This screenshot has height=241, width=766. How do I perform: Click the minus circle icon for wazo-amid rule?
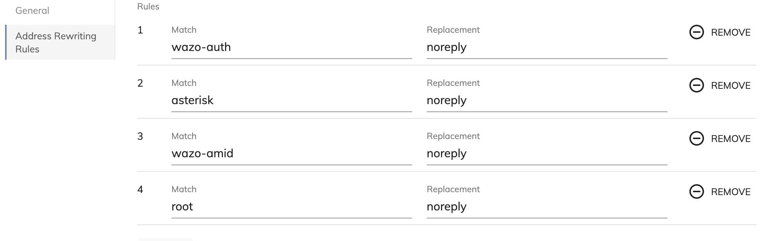coord(696,138)
